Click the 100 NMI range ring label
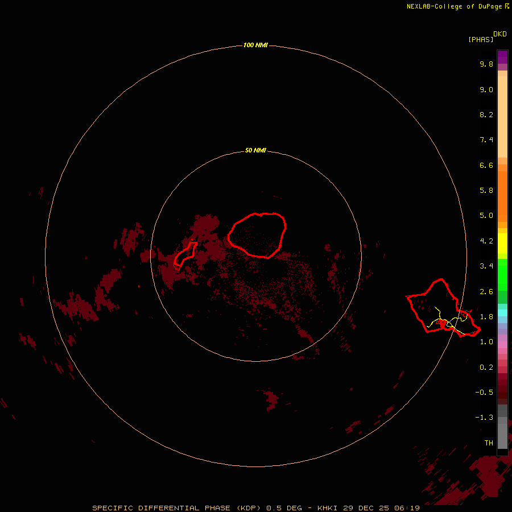The width and height of the screenshot is (512, 512). tap(255, 45)
